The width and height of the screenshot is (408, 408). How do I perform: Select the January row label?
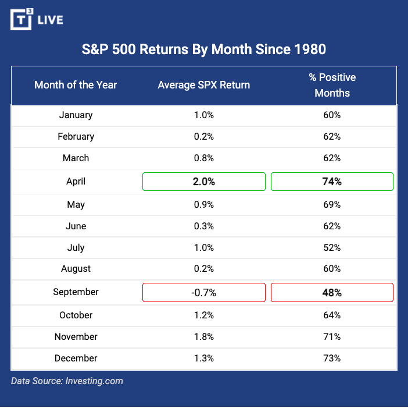(76, 115)
